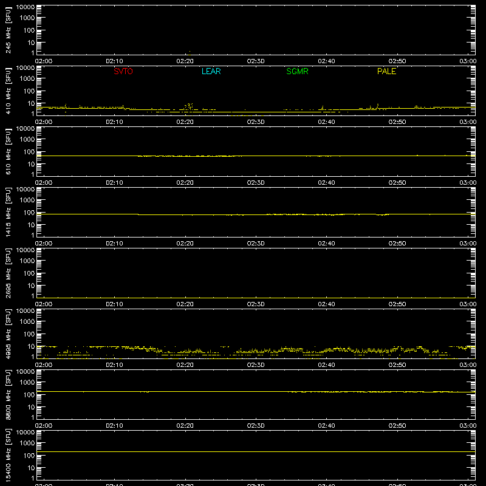Click the green SGMR station label
Viewport: 486px width, 486px height.
click(297, 71)
